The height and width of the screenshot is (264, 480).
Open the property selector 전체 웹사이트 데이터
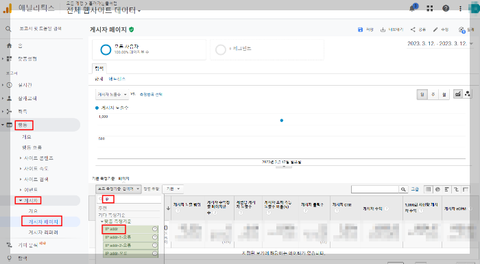click(104, 10)
